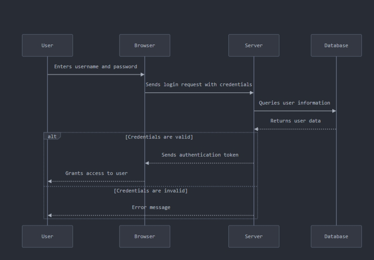Select the bottom Browser participant box
The width and height of the screenshot is (374, 260).
(x=144, y=236)
